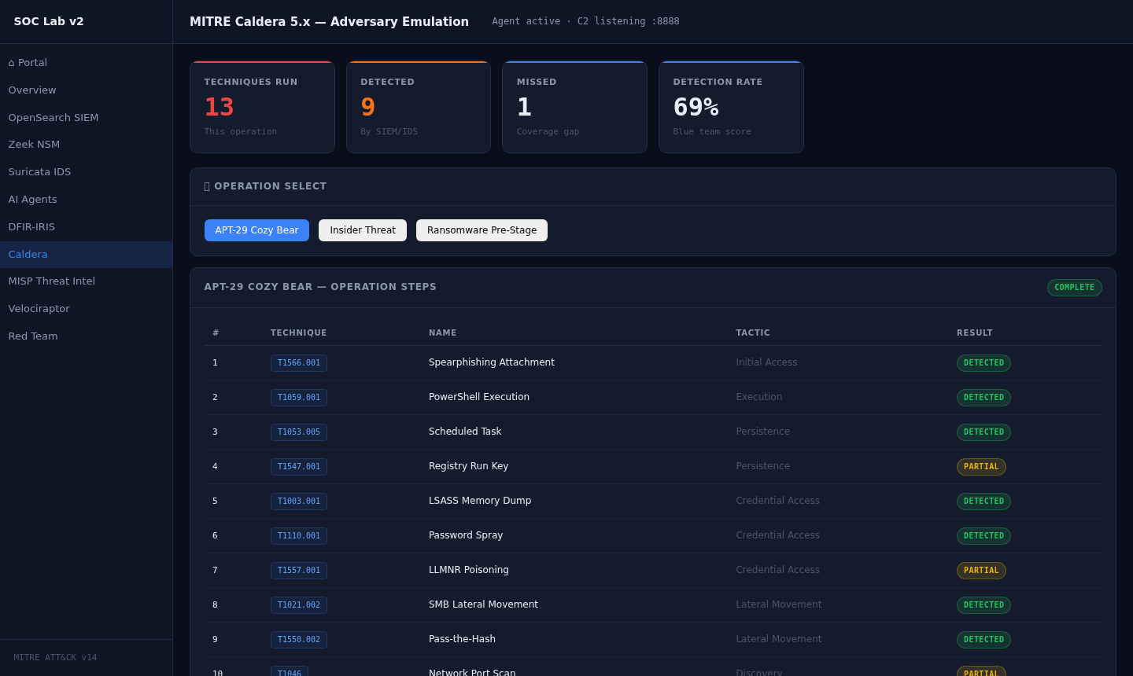Click technique ID T1547.001
This screenshot has width=1133, height=676.
coord(299,467)
